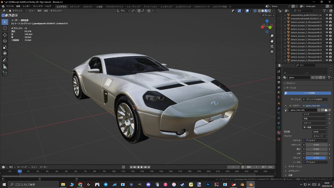Select the combined Transform tool
This screenshot has width=334, height=188.
coord(5,53)
